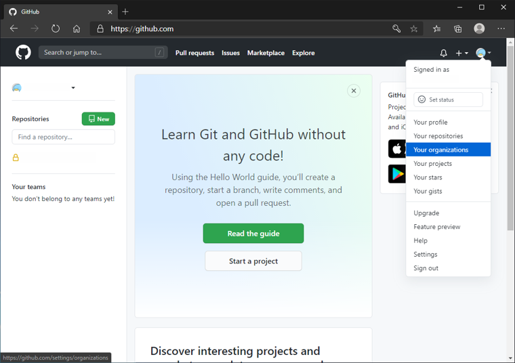515x363 pixels.
Task: Click the browser address bar URL
Action: pos(142,29)
